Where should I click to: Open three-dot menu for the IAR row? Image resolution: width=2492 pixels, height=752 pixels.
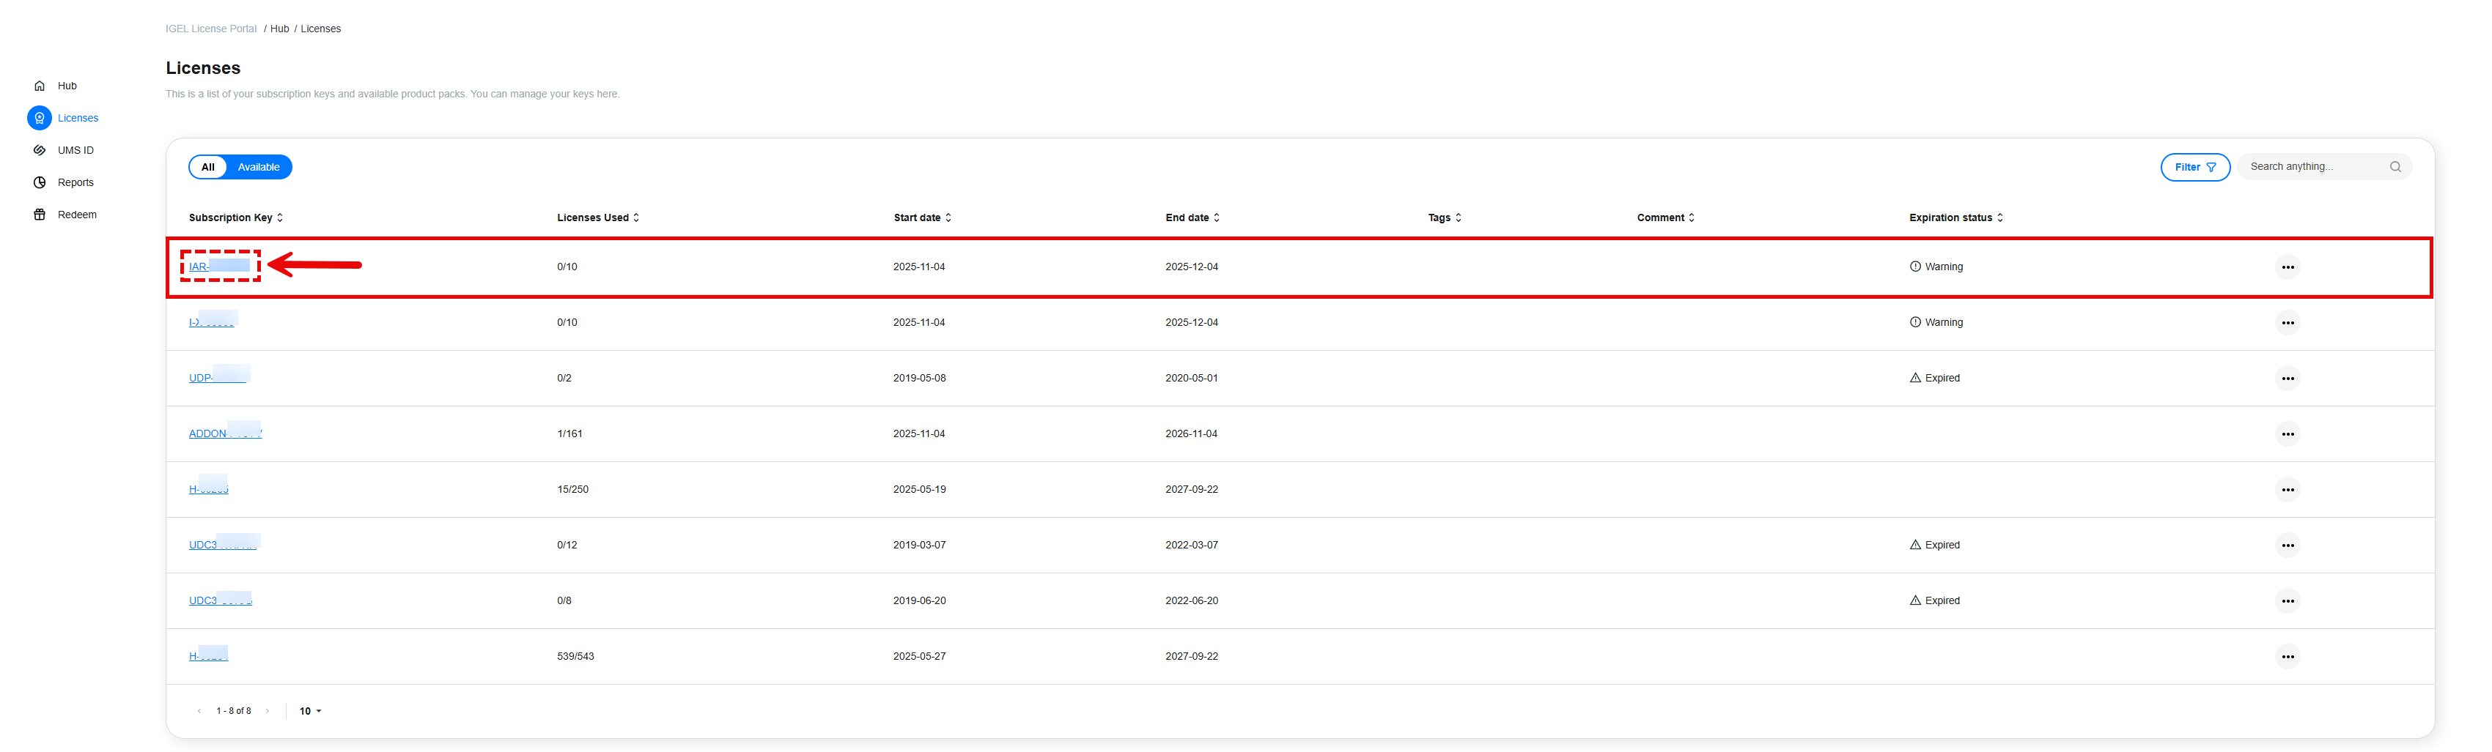click(x=2287, y=267)
